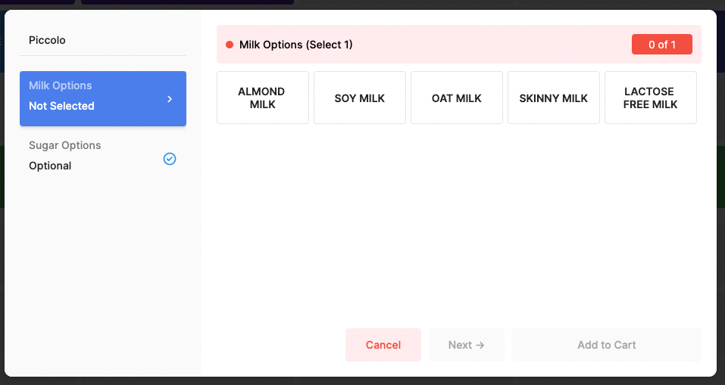This screenshot has width=725, height=385.
Task: Select Skinny Milk
Action: (x=554, y=98)
